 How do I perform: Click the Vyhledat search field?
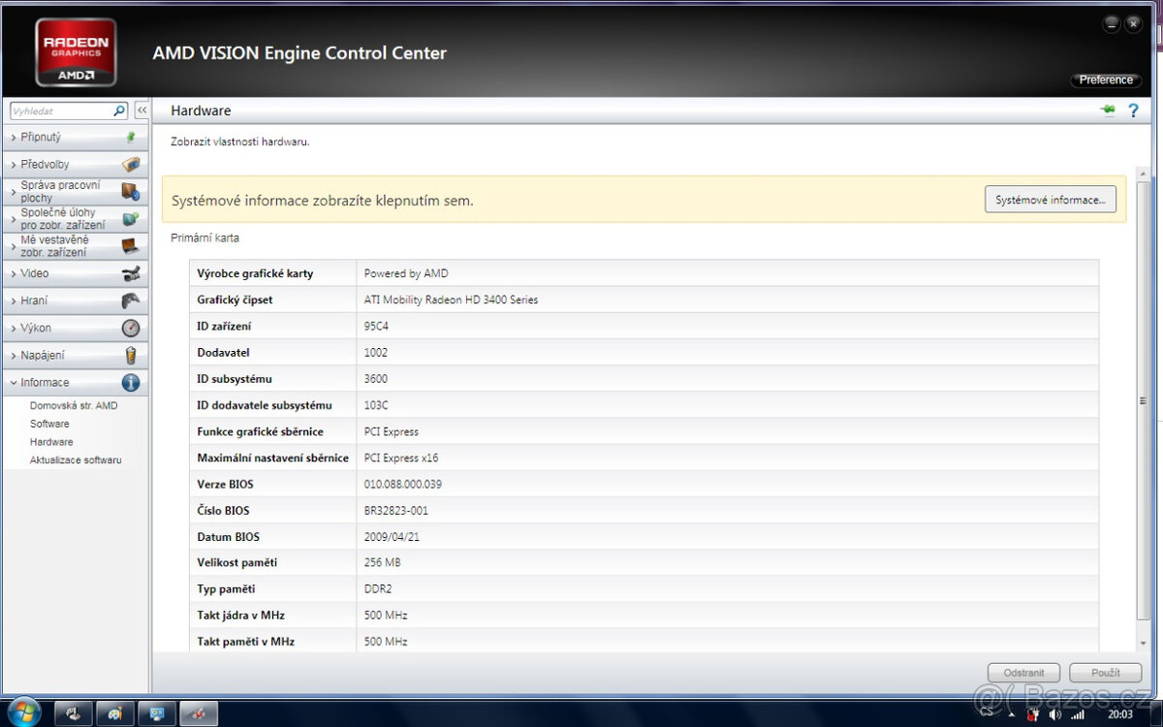point(60,111)
